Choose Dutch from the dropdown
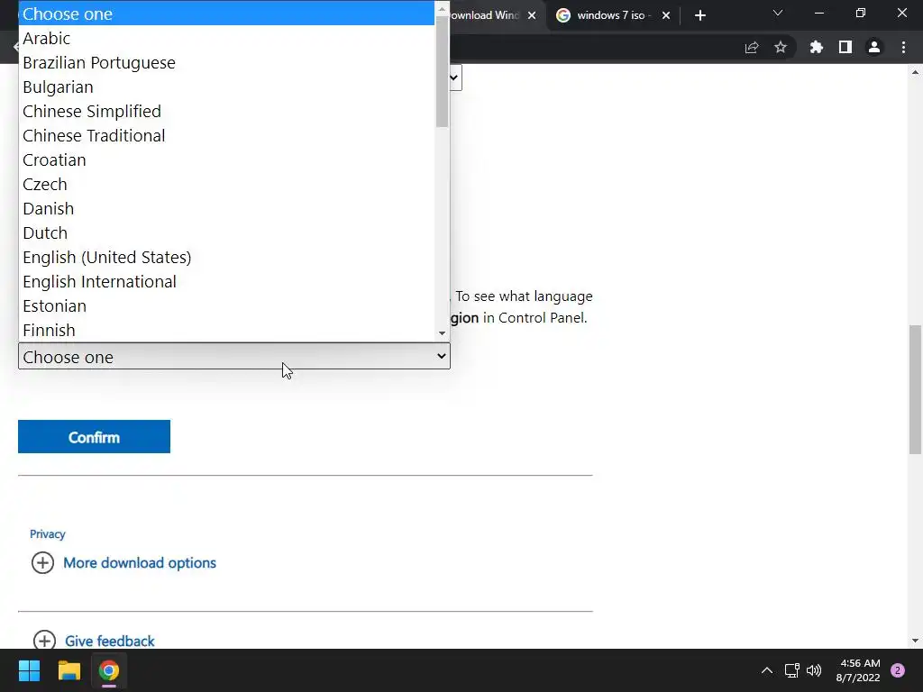This screenshot has height=692, width=923. pyautogui.click(x=226, y=233)
